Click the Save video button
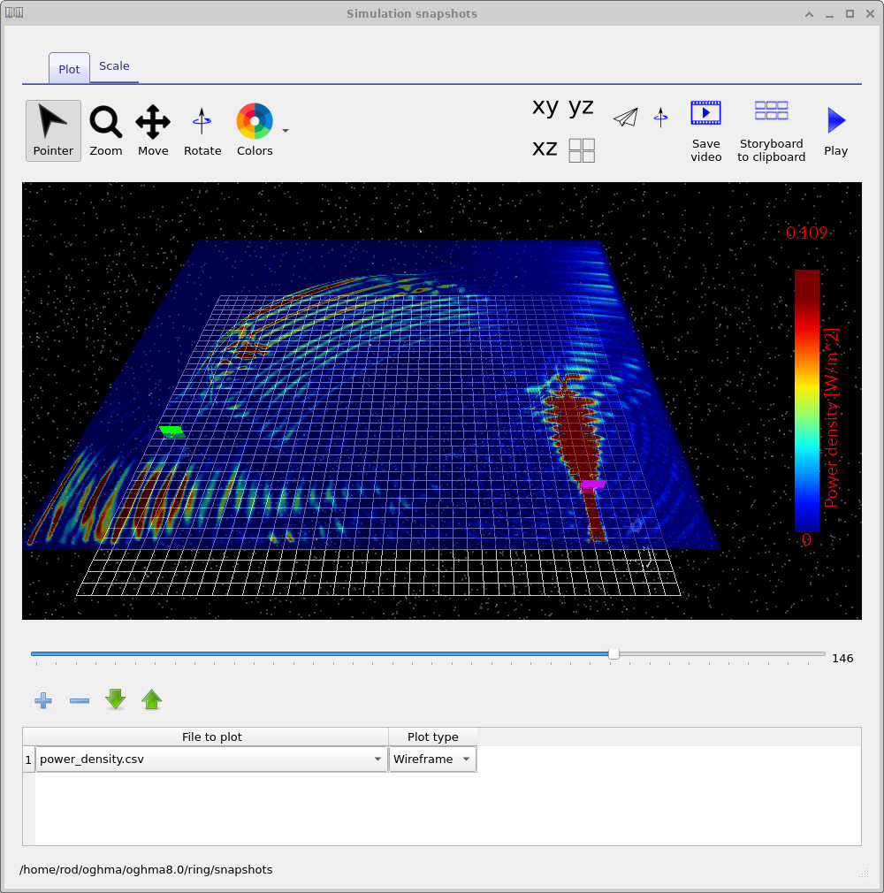The height and width of the screenshot is (893, 884). click(705, 131)
